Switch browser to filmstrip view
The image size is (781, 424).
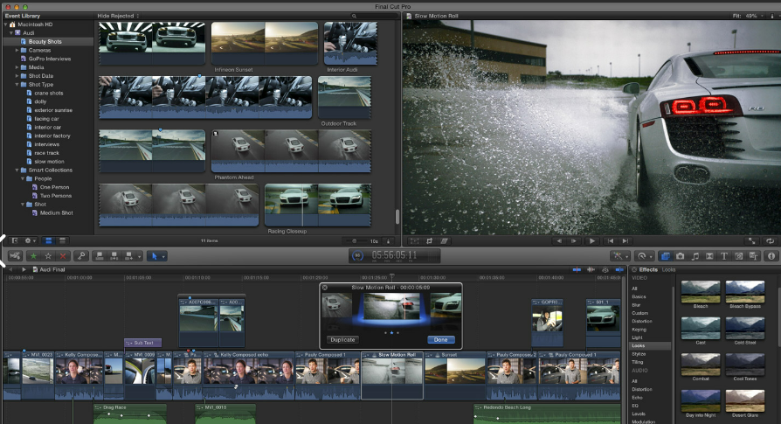49,240
